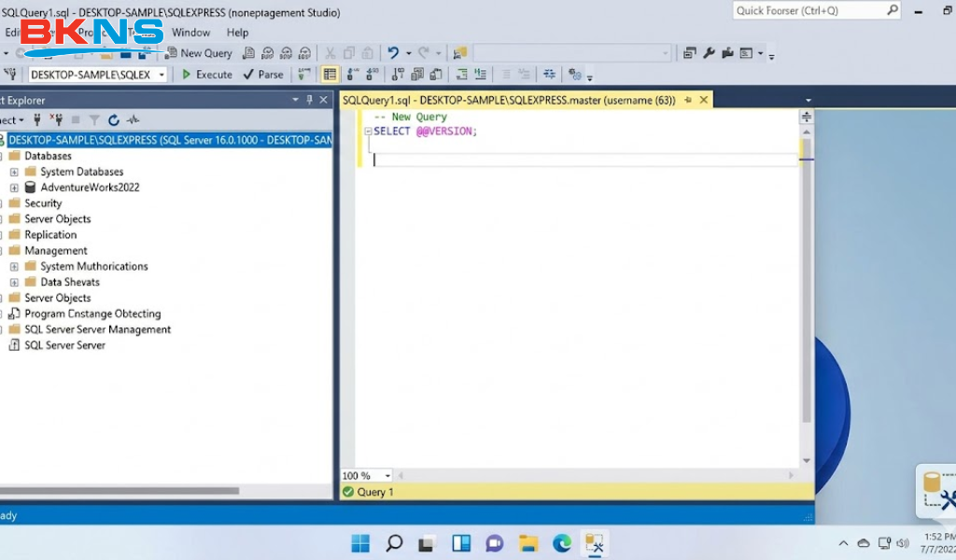Expand the System Databases node
The image size is (956, 560).
coord(14,172)
